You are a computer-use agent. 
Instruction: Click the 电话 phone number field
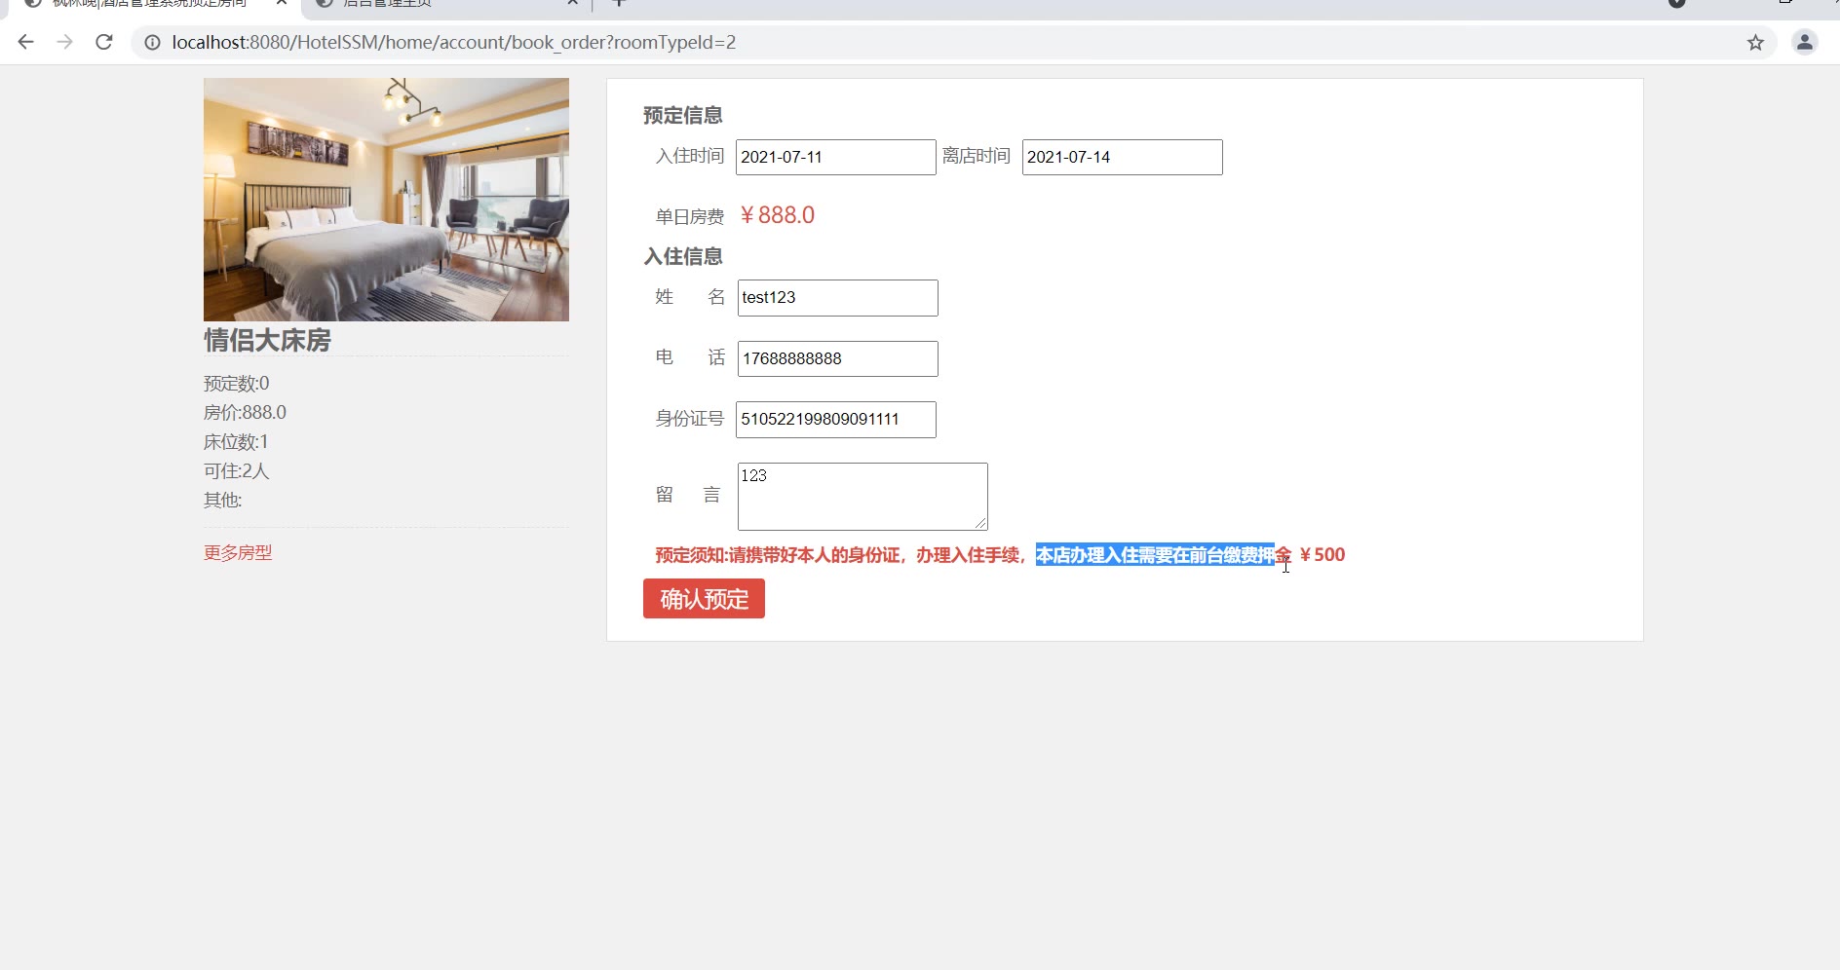point(837,358)
